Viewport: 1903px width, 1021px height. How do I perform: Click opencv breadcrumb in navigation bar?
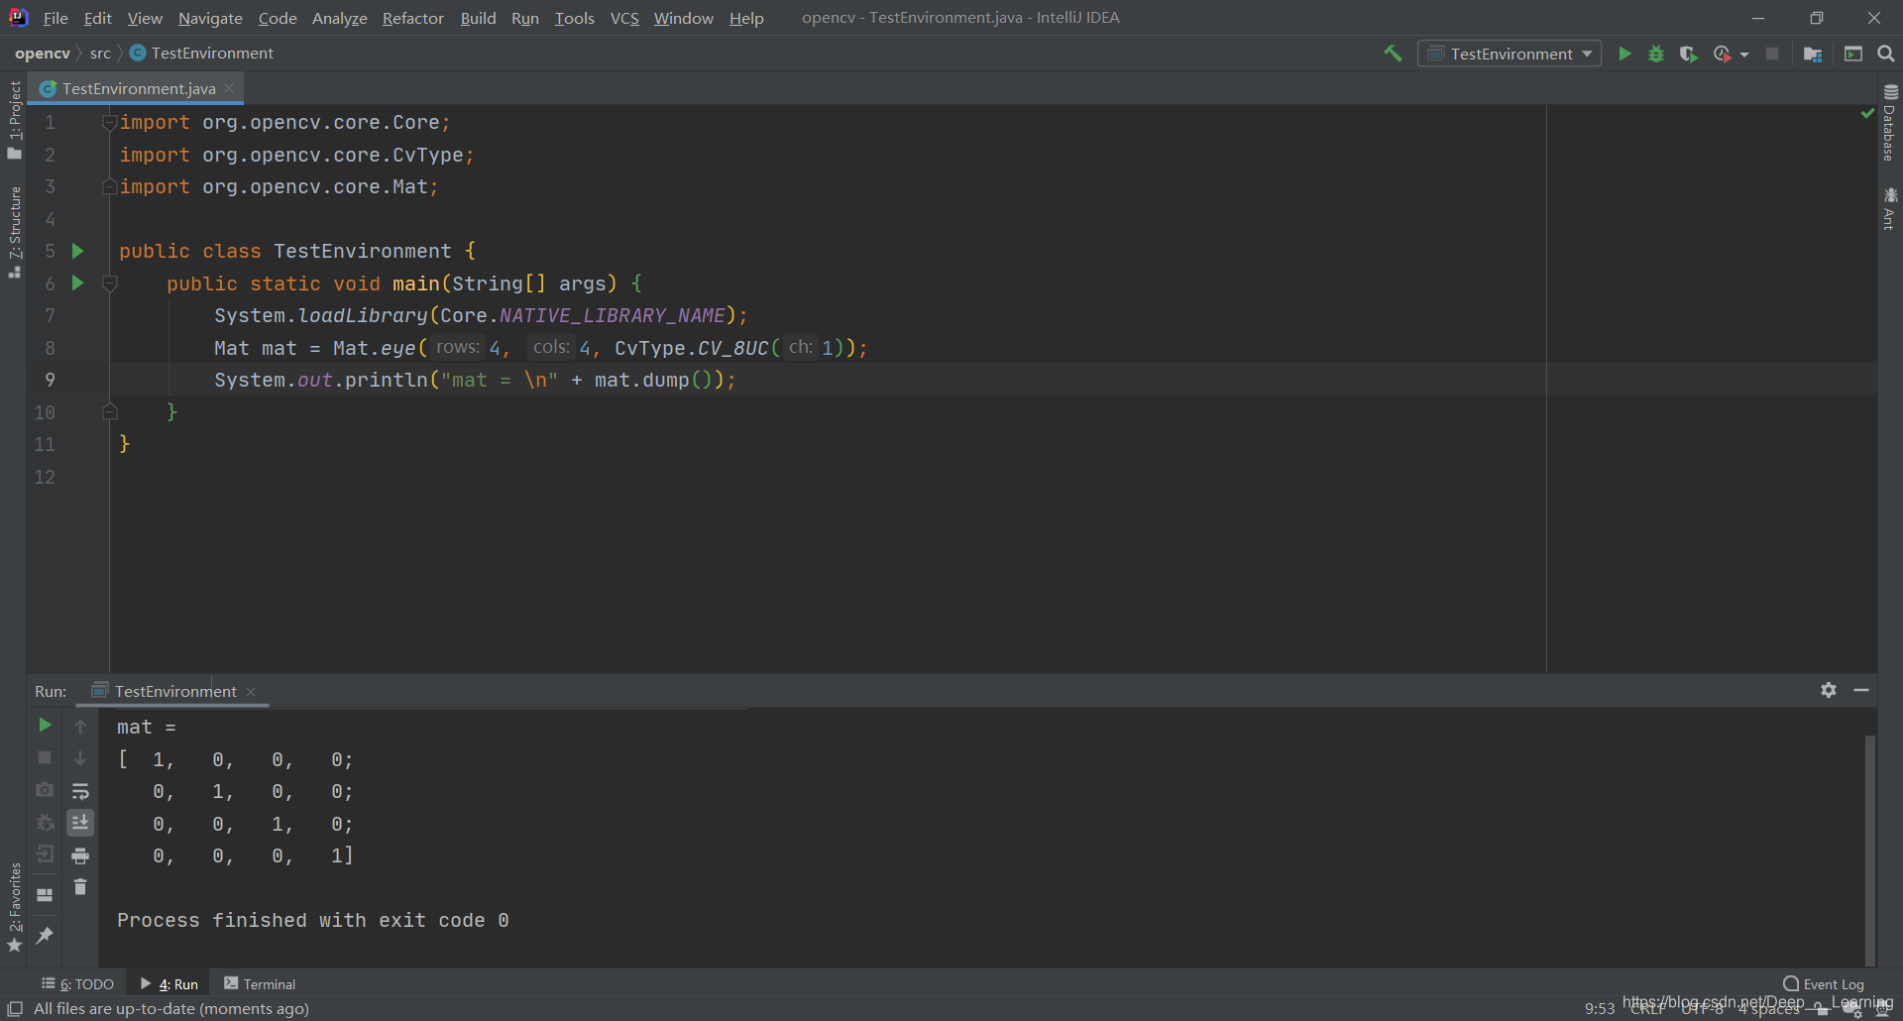pyautogui.click(x=43, y=53)
